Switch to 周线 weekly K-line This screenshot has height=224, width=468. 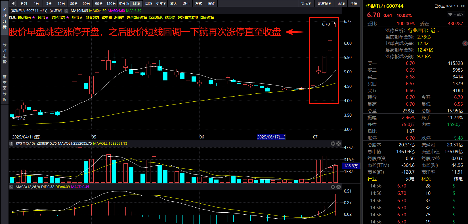coord(149,3)
